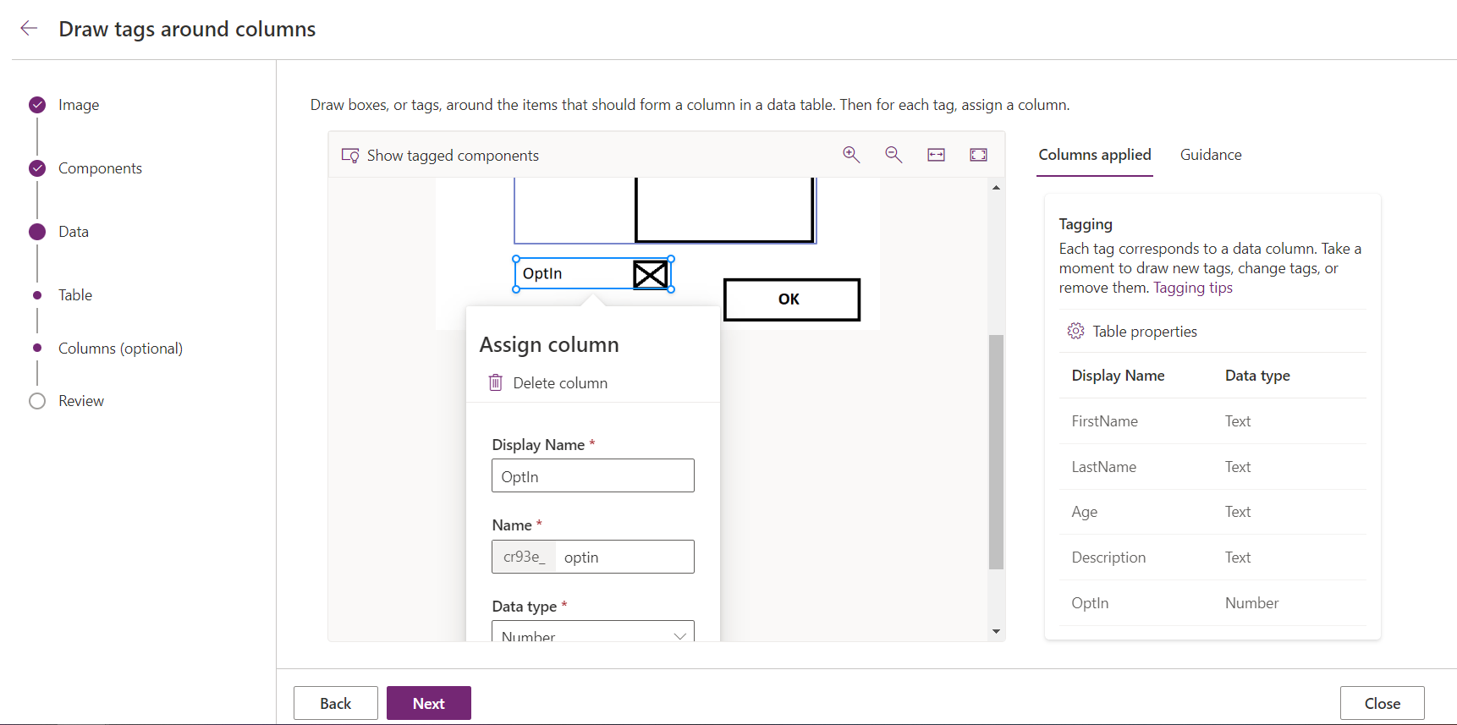
Task: Click the Display Name input field
Action: coord(593,475)
